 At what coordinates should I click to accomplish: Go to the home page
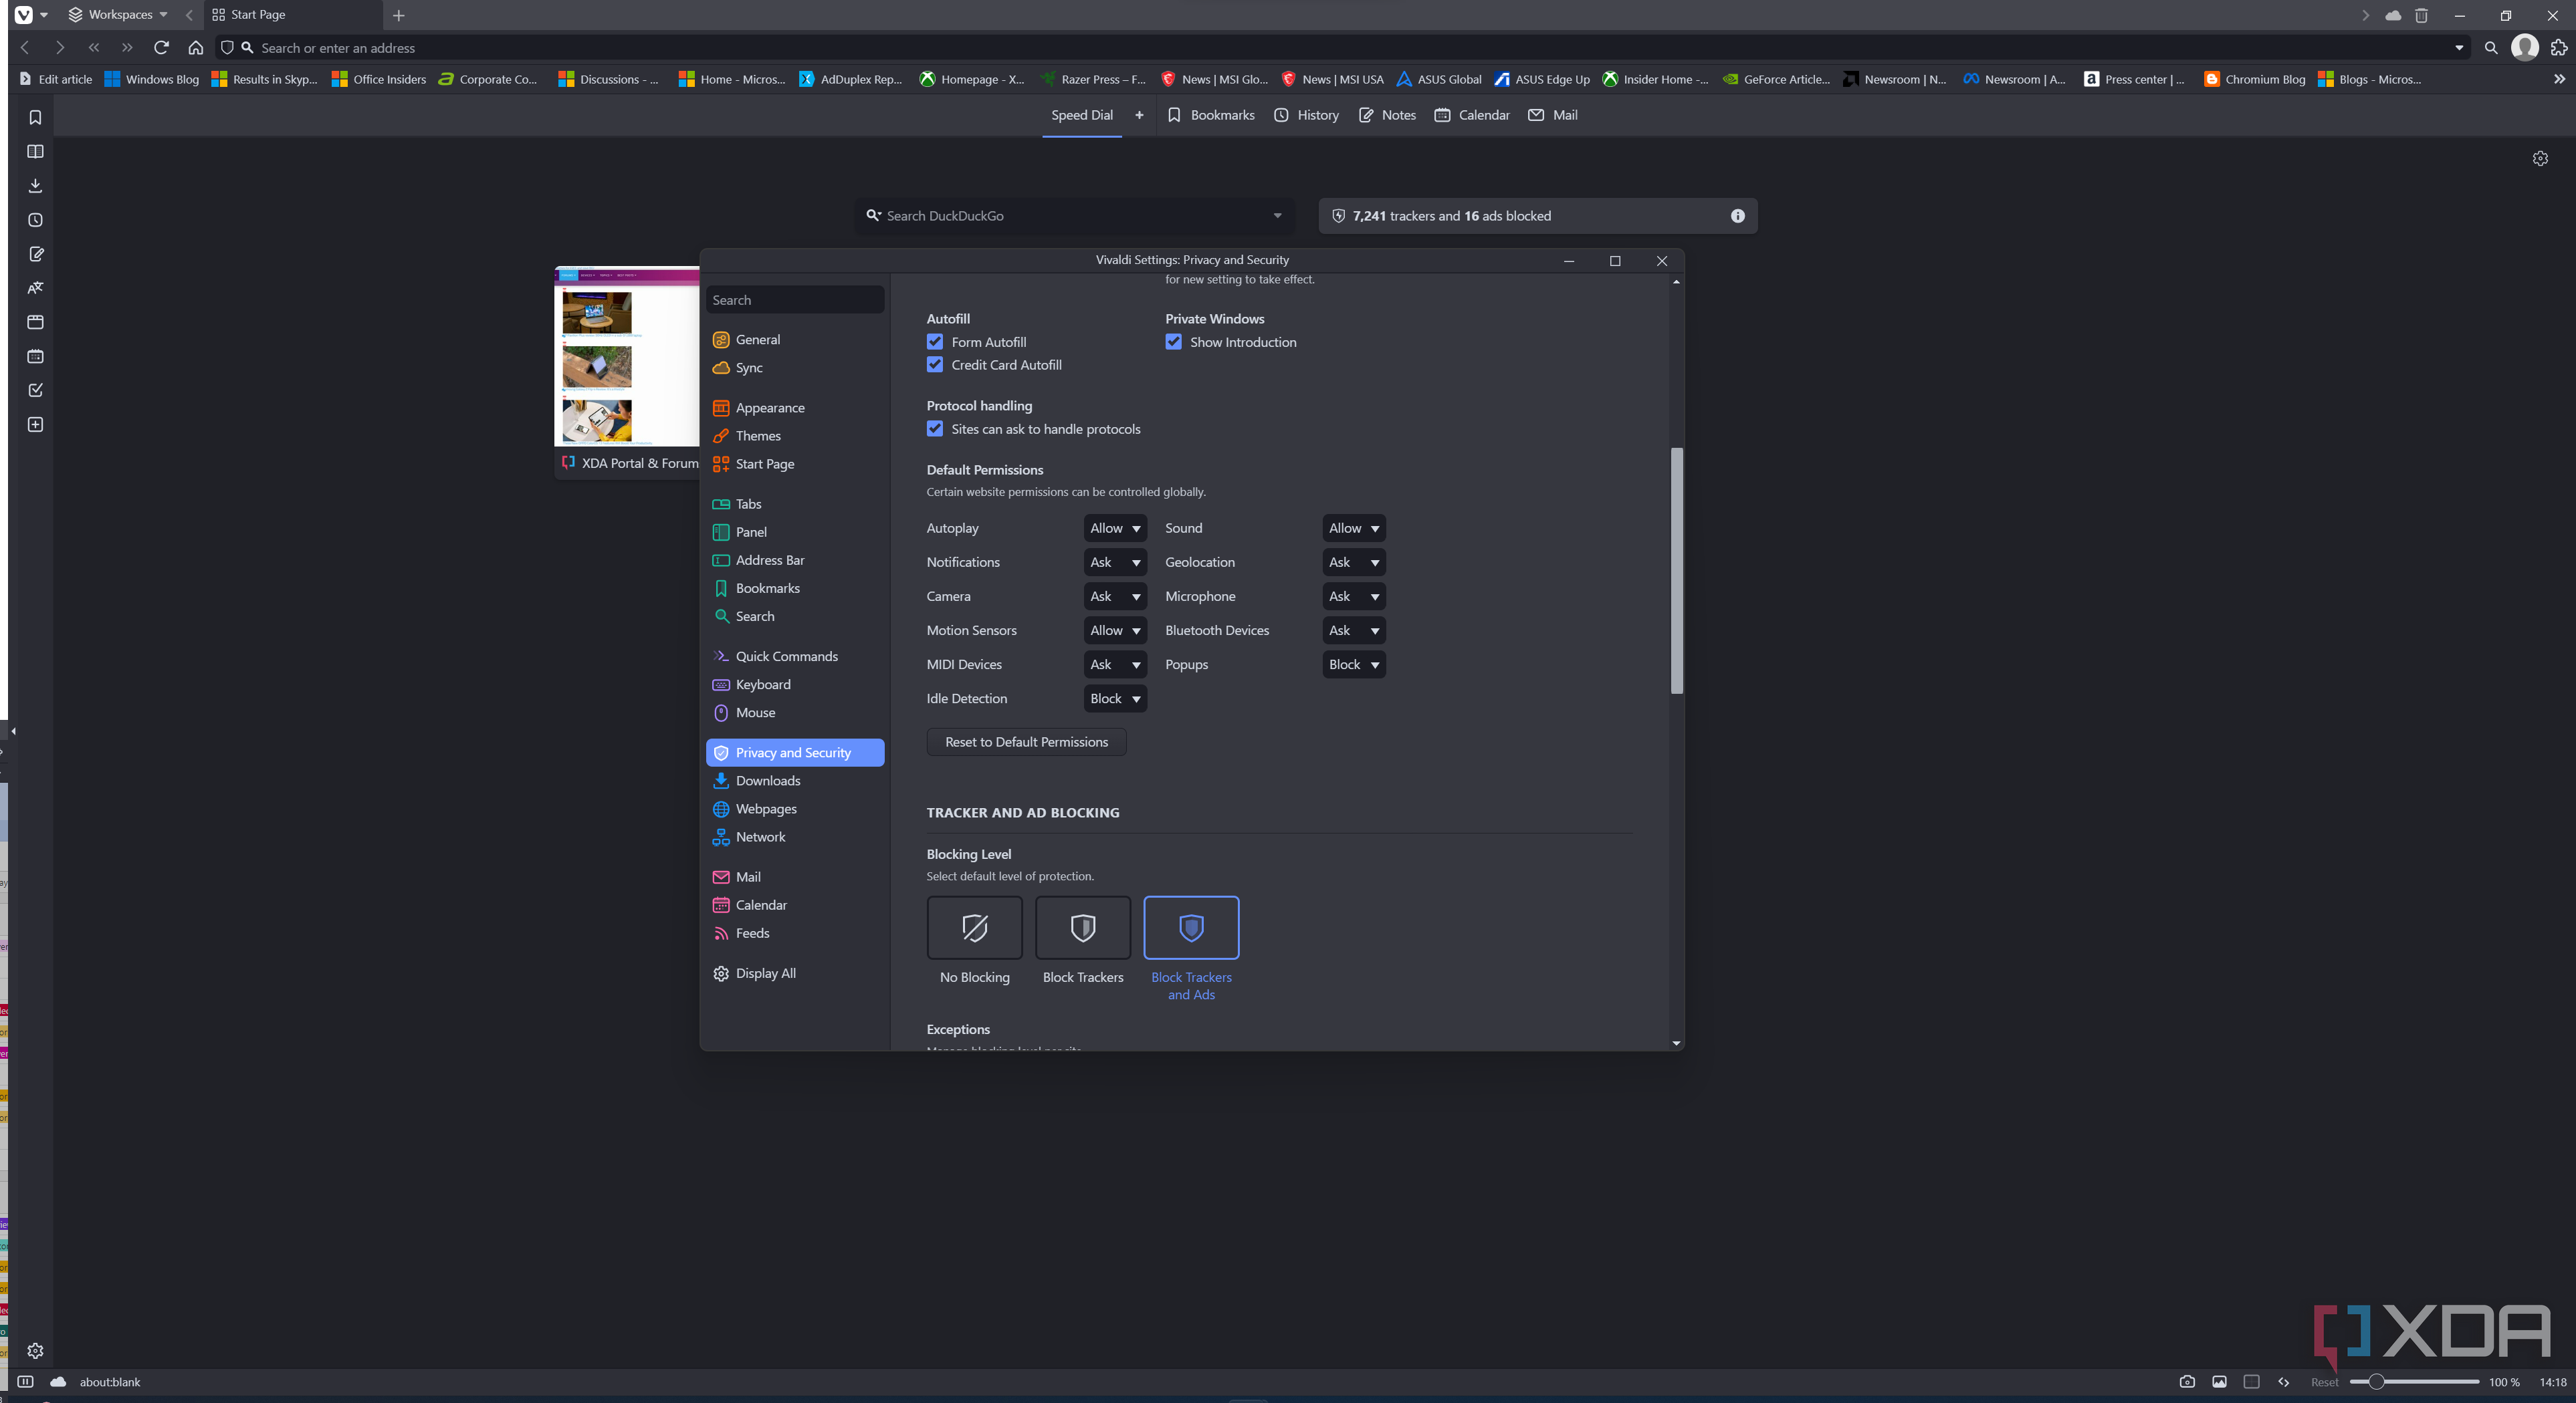click(196, 47)
